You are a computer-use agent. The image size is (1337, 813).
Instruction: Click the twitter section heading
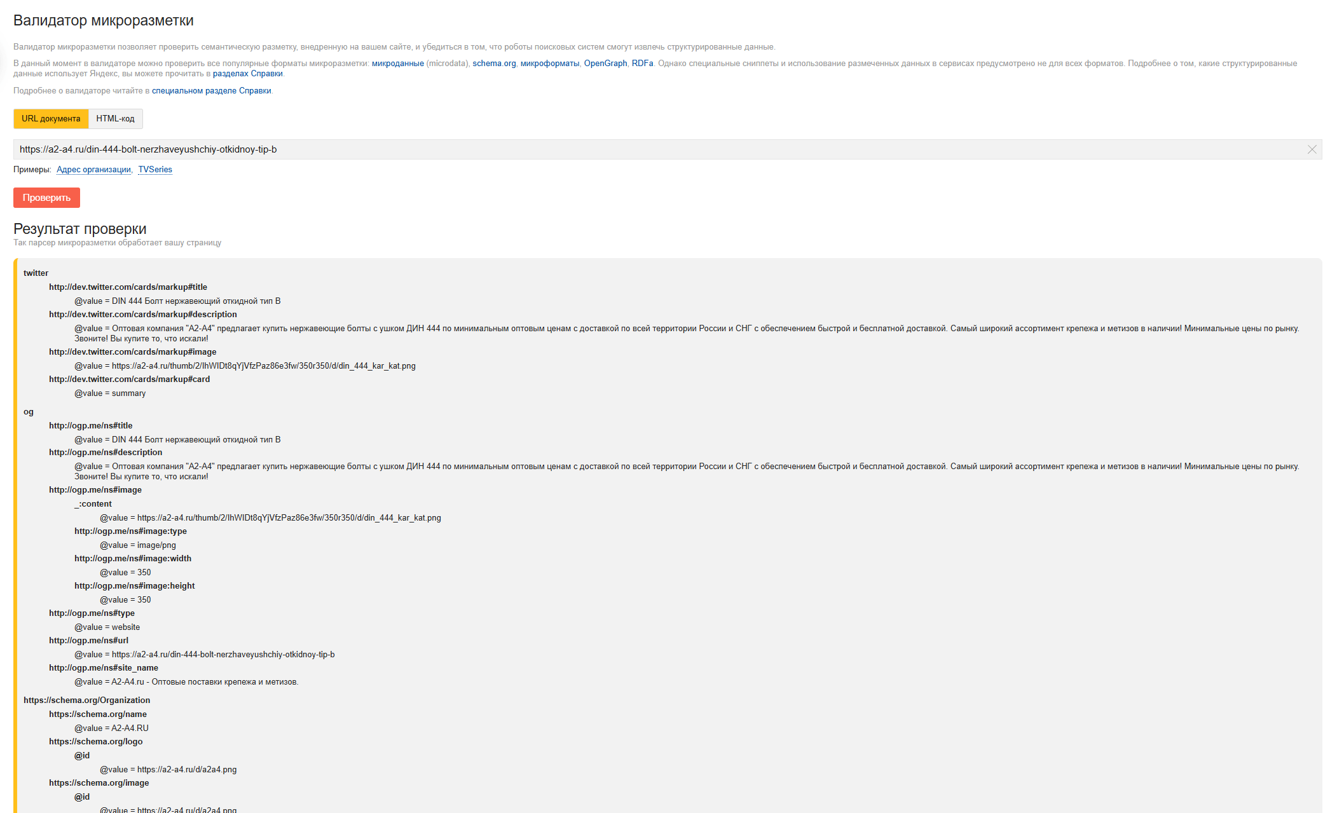pos(36,273)
